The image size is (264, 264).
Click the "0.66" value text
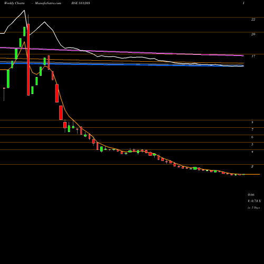coord(251,195)
